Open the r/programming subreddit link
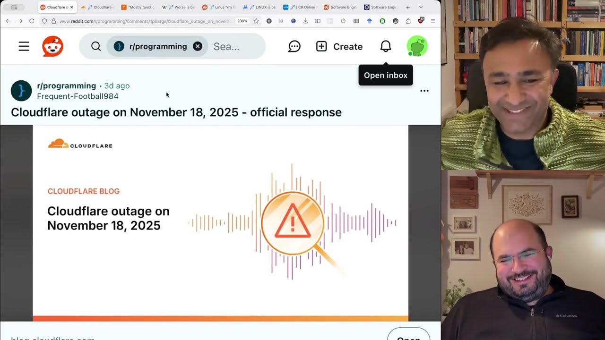605x340 pixels. pyautogui.click(x=66, y=85)
